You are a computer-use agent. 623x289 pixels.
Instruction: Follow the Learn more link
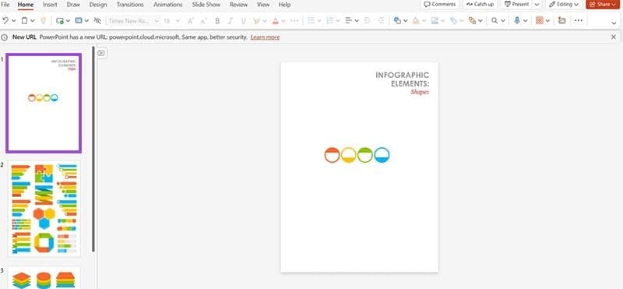click(x=265, y=37)
